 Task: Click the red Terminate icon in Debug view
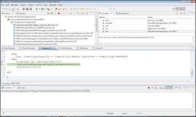click(59, 13)
